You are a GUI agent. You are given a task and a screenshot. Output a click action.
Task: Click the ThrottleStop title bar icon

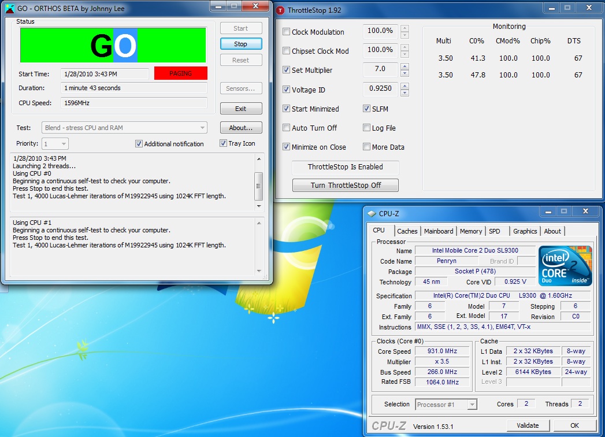(x=280, y=10)
